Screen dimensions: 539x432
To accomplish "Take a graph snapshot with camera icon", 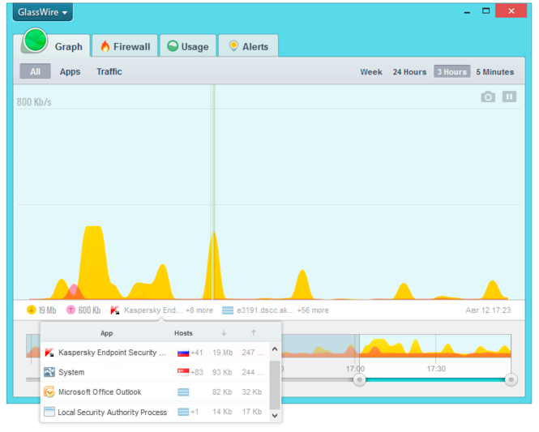I will (x=488, y=97).
